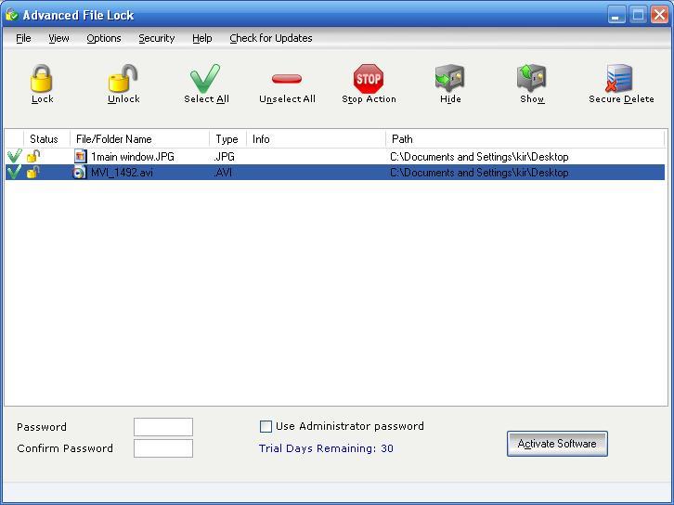Open the View menu
674x505 pixels.
coord(58,38)
